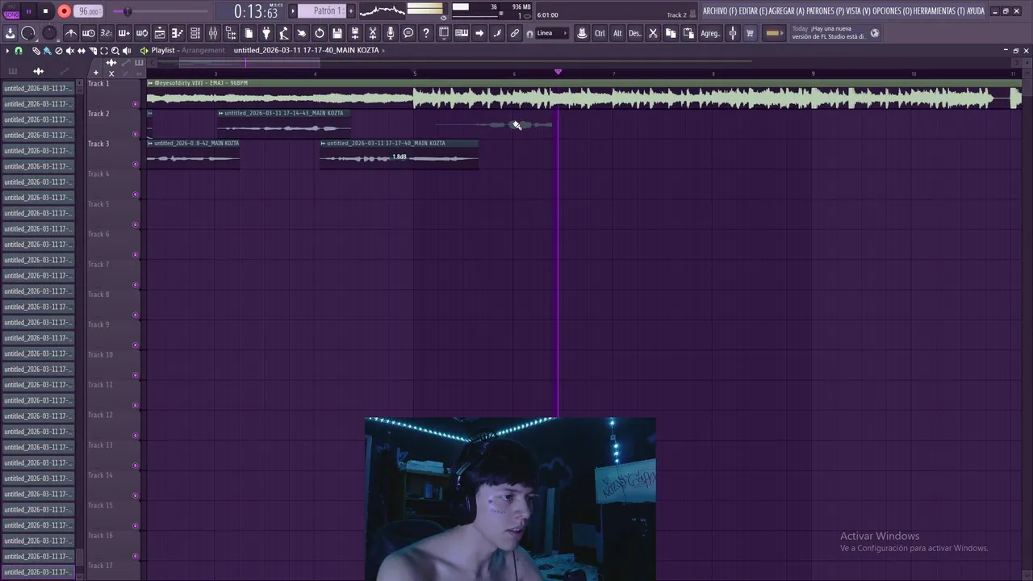Select clip @eyesofdirty VIVI - EMAJ - 96BPM
Viewport: 1033px width, 581px height.
pyautogui.click(x=583, y=94)
